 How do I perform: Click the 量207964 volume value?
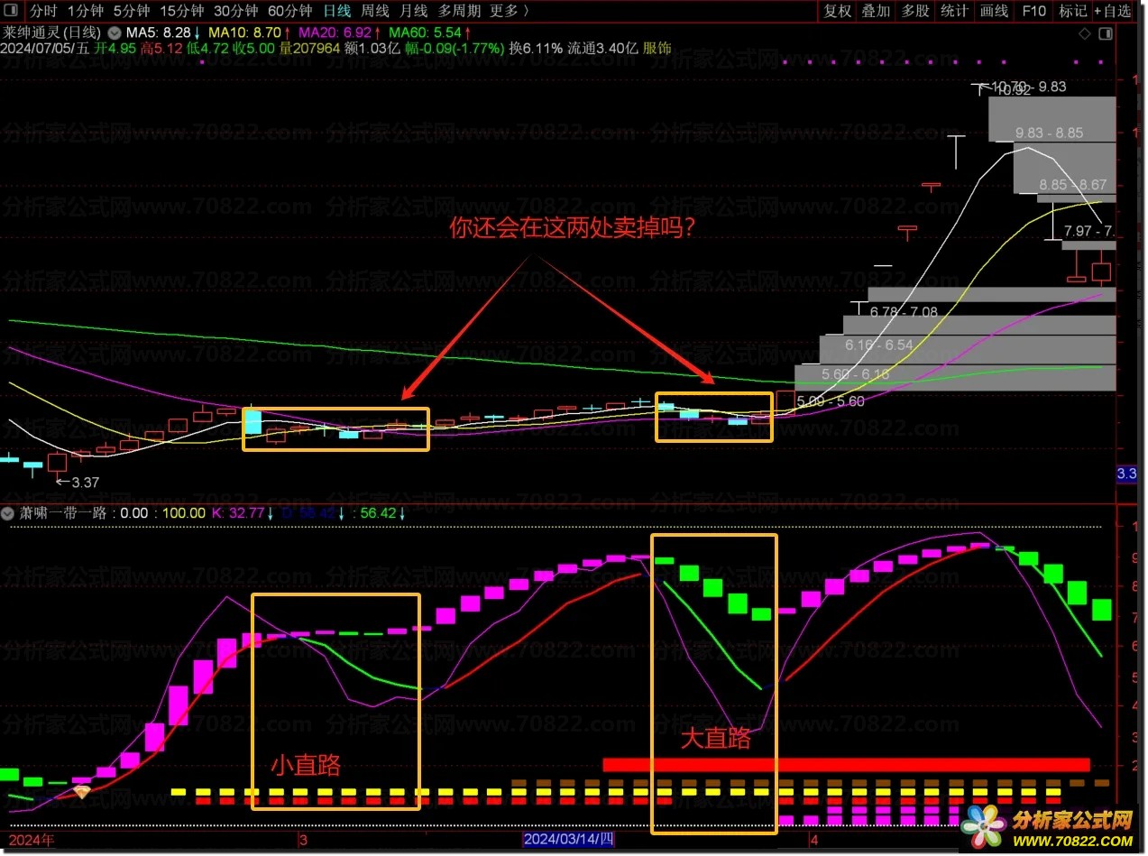309,49
